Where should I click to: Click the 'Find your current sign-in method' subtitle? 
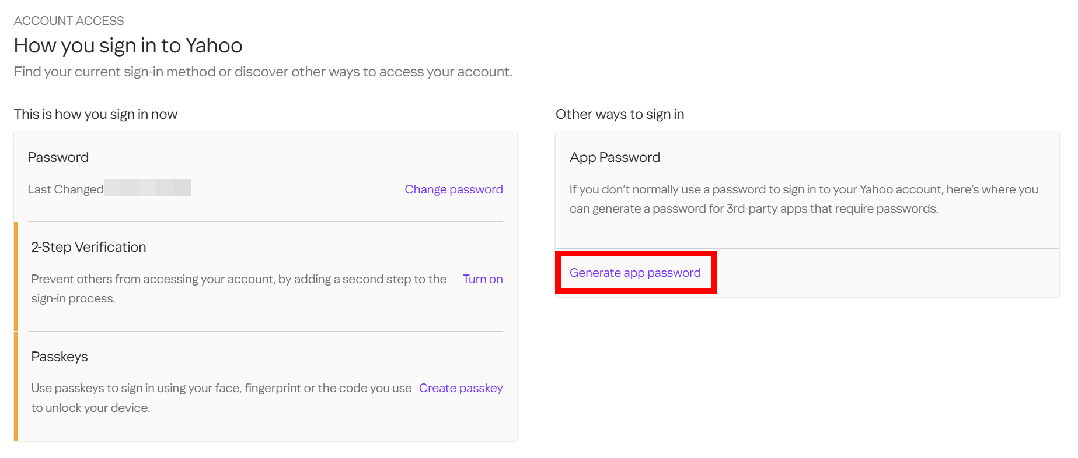pos(263,72)
